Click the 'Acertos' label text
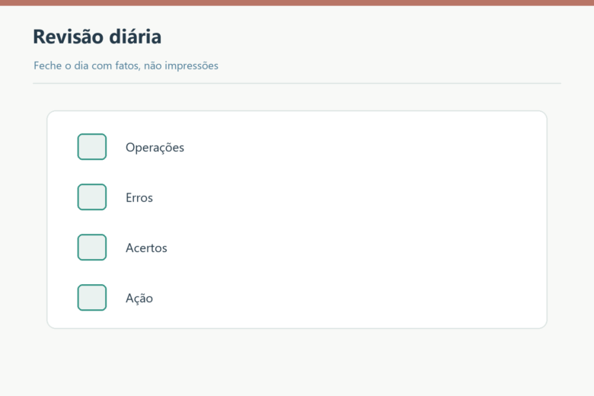The image size is (594, 396). click(x=146, y=247)
